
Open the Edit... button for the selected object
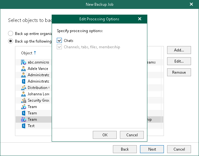point(179,61)
